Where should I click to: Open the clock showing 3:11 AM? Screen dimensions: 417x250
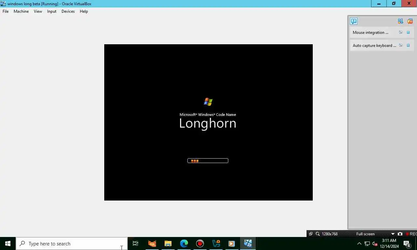coord(389,243)
